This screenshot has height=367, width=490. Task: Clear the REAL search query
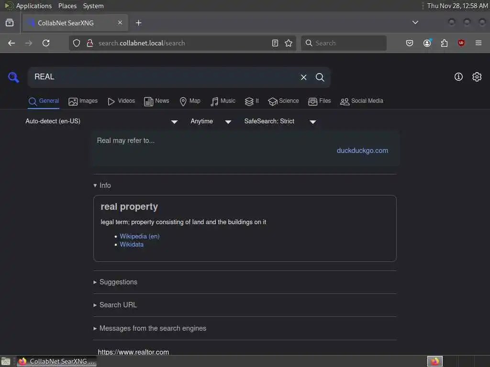pos(303,77)
